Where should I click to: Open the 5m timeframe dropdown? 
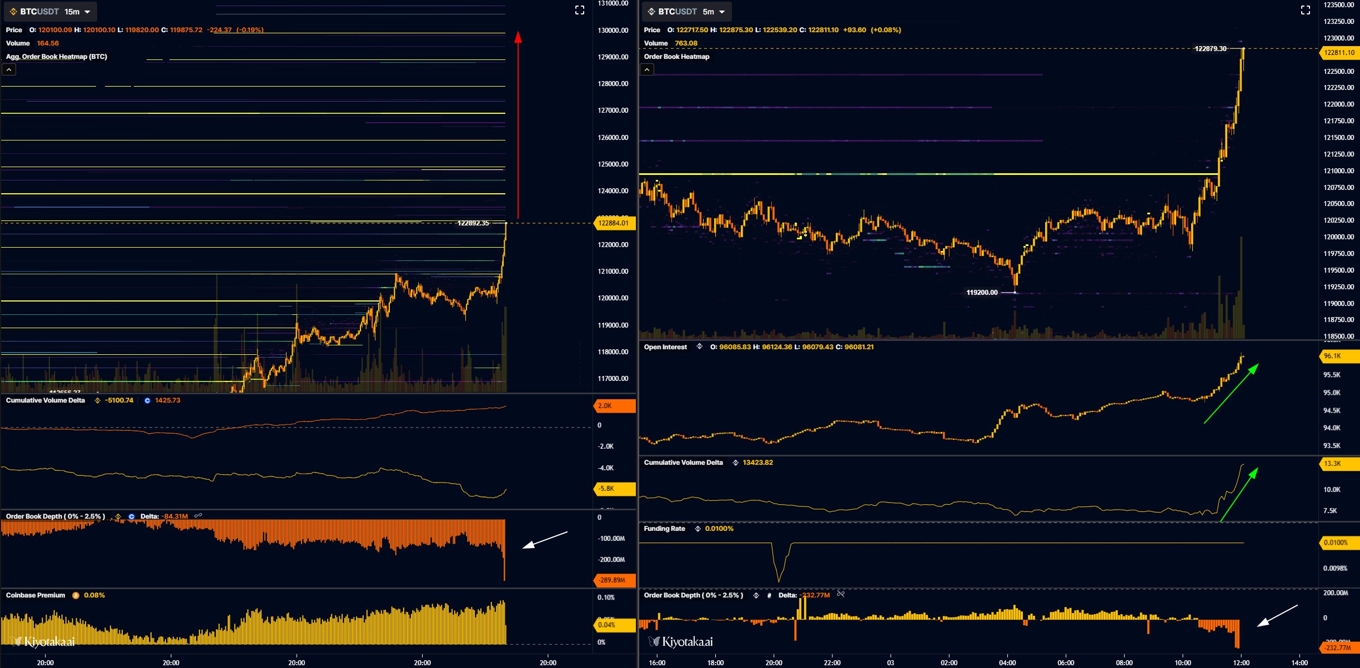722,12
